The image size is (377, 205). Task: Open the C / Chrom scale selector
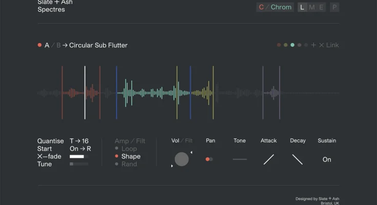tap(275, 7)
